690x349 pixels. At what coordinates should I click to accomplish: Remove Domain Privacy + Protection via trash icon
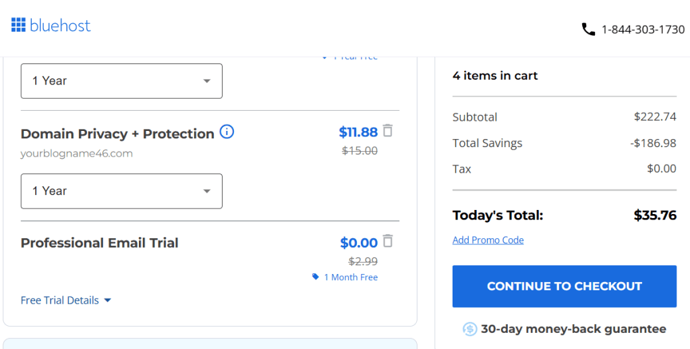[388, 130]
